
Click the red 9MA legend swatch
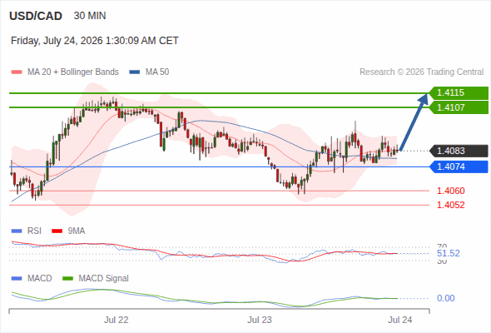pos(57,231)
